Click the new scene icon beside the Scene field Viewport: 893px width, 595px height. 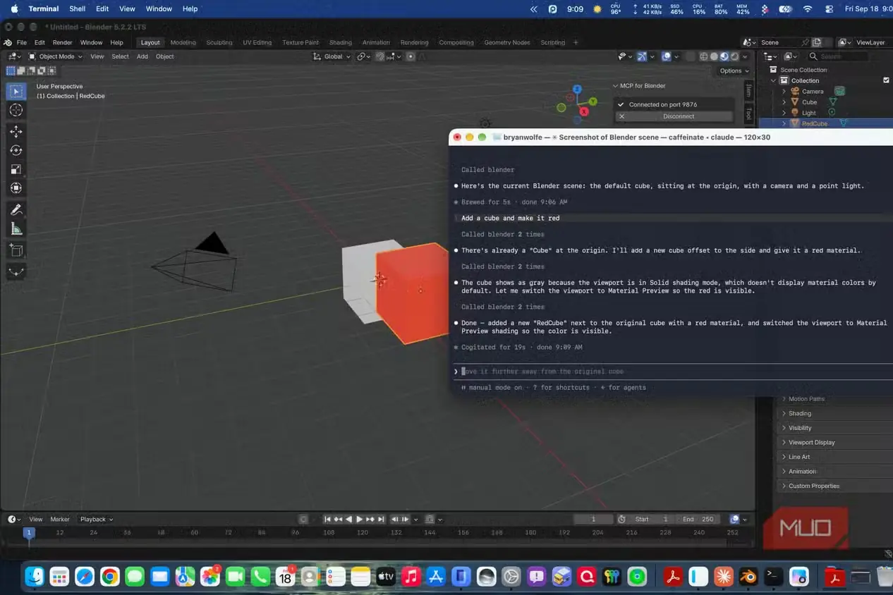(816, 42)
